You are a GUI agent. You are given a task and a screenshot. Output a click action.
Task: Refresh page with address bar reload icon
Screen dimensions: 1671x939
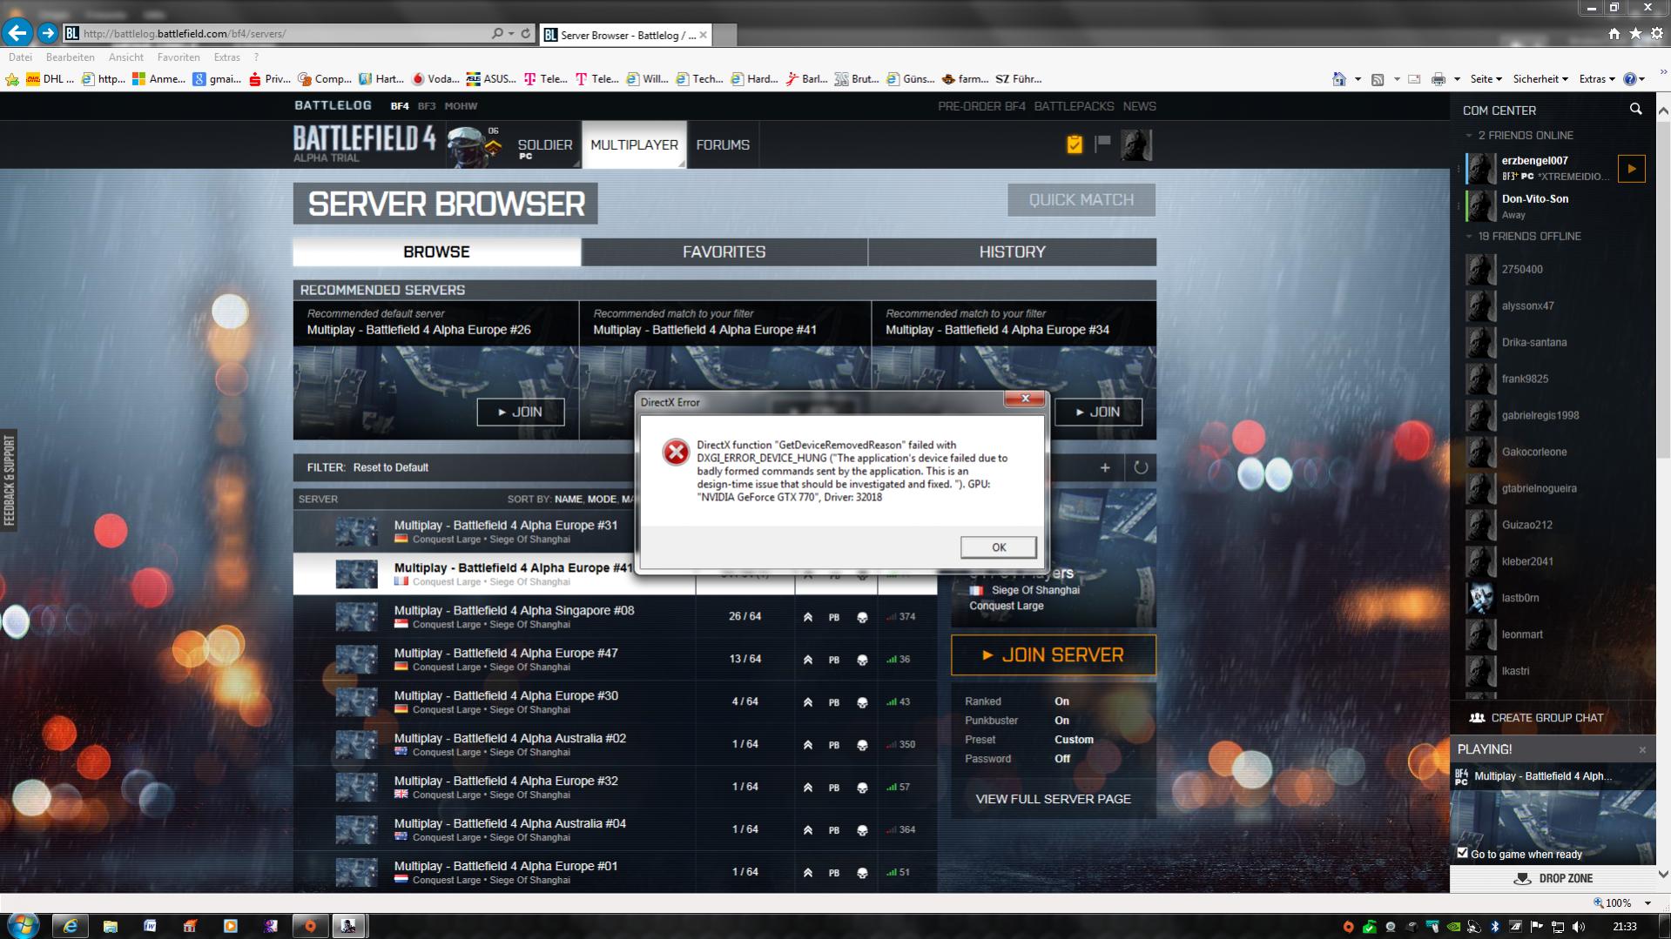525,33
